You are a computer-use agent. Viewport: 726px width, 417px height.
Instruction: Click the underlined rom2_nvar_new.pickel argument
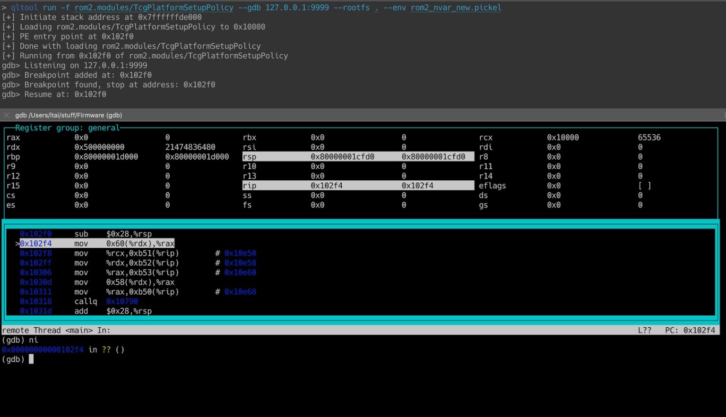456,8
